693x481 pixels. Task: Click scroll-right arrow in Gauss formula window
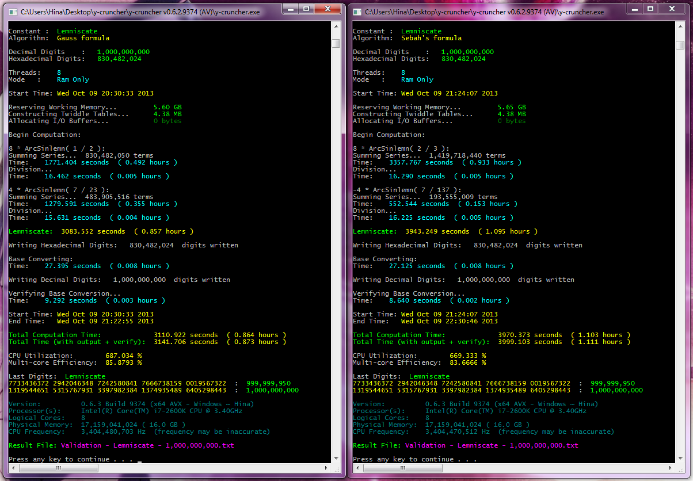[x=326, y=468]
